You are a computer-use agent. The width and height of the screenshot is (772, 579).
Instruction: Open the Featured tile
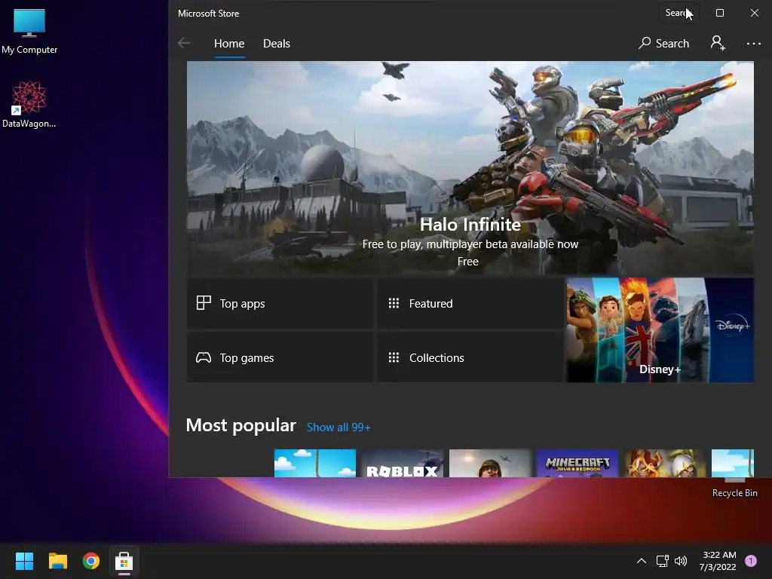(470, 303)
